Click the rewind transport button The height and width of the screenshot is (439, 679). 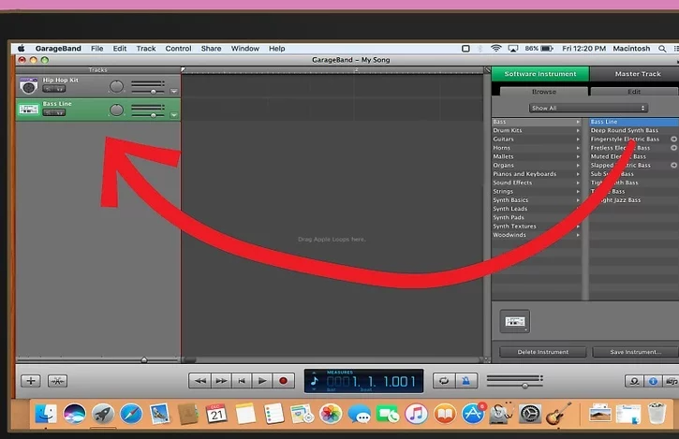(200, 381)
